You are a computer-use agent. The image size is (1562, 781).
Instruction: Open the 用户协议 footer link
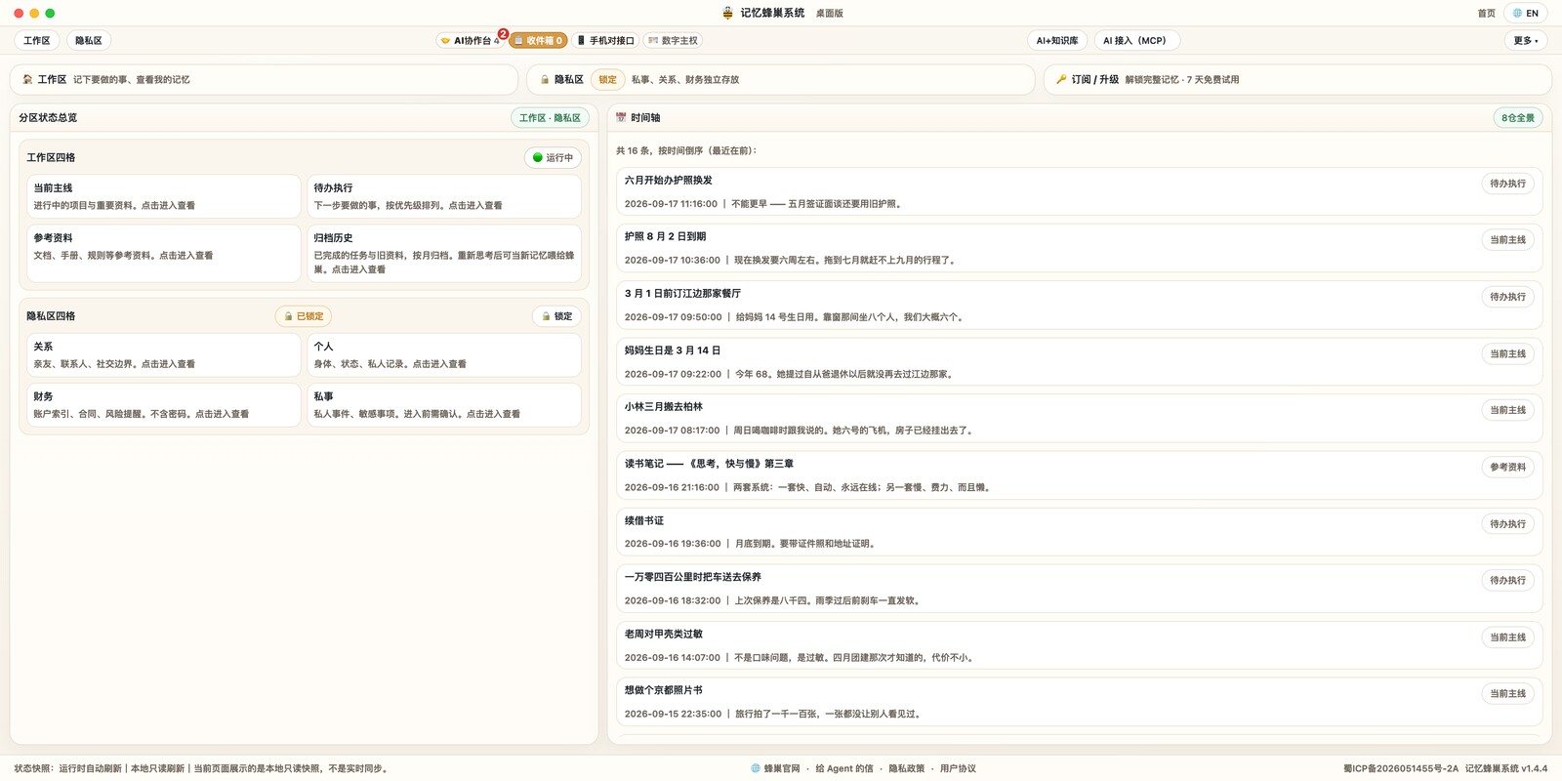(x=958, y=769)
